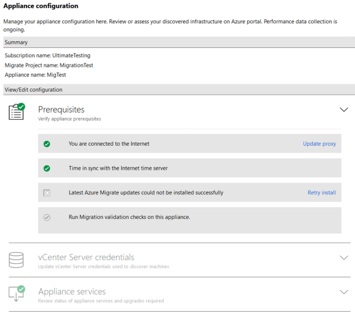Expand the Appliance services chevron
This screenshot has height=316, width=355.
tap(344, 292)
